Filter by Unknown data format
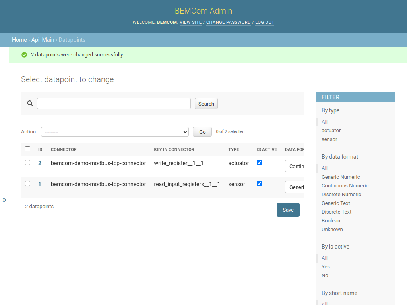This screenshot has height=305, width=407. click(332, 229)
